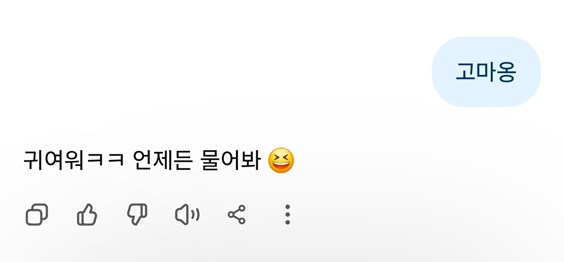
Task: Click the word 귀여워ㅋㅋ in the reply
Action: coord(73,160)
